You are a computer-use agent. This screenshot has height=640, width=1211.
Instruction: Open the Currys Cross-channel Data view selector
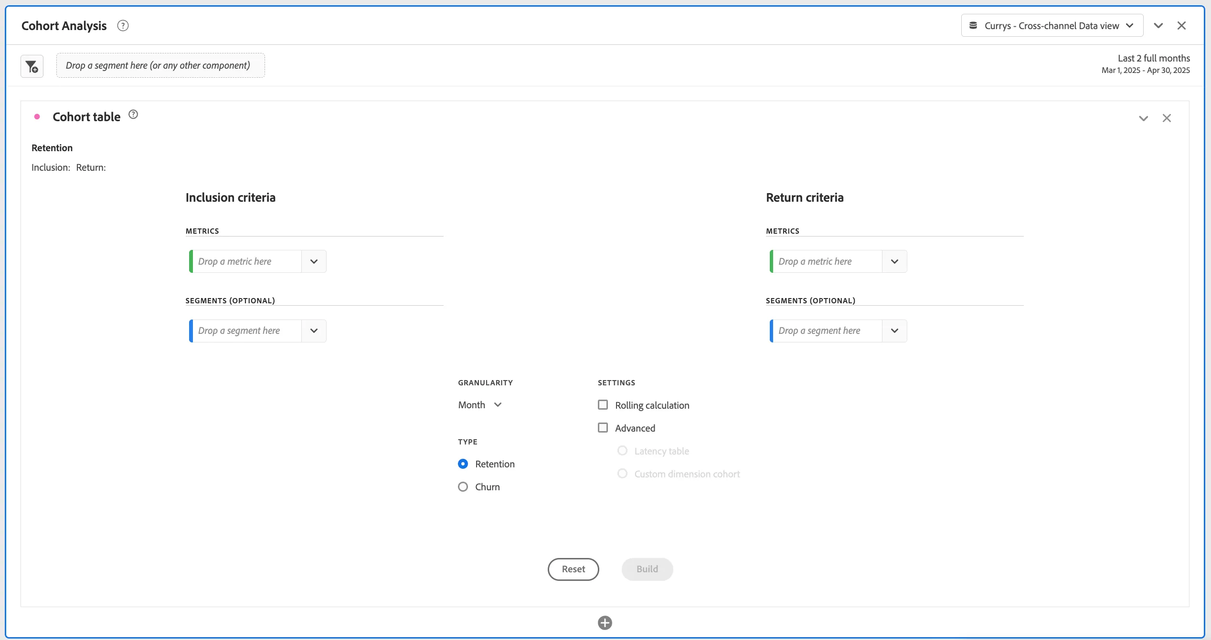click(1052, 26)
